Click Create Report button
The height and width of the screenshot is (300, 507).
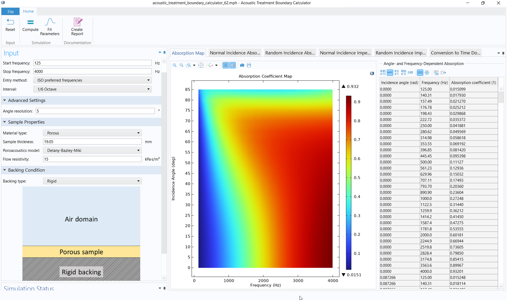click(x=77, y=27)
